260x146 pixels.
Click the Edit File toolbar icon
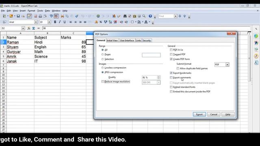[29, 16]
